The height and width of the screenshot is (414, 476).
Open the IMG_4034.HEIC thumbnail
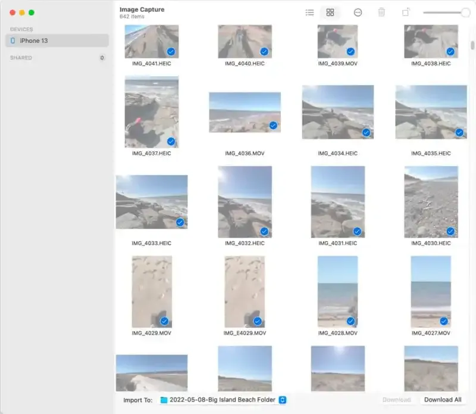(x=336, y=110)
